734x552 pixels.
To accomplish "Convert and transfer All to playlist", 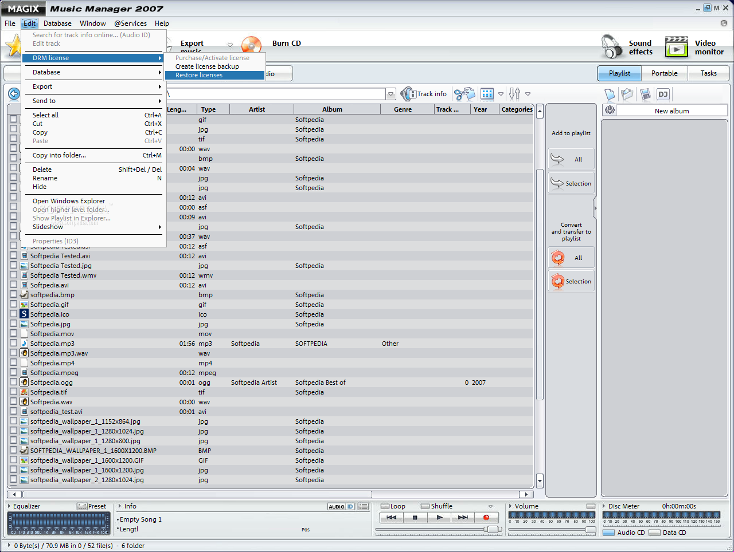I will 571,258.
